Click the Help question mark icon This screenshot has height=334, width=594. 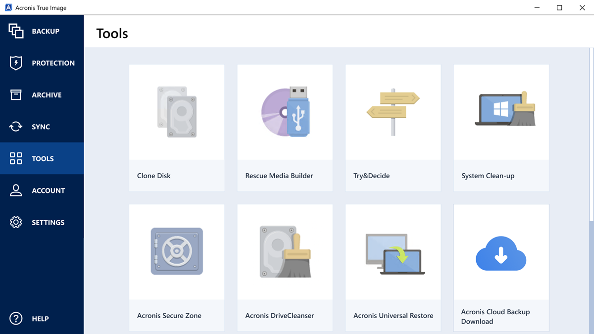coord(16,319)
